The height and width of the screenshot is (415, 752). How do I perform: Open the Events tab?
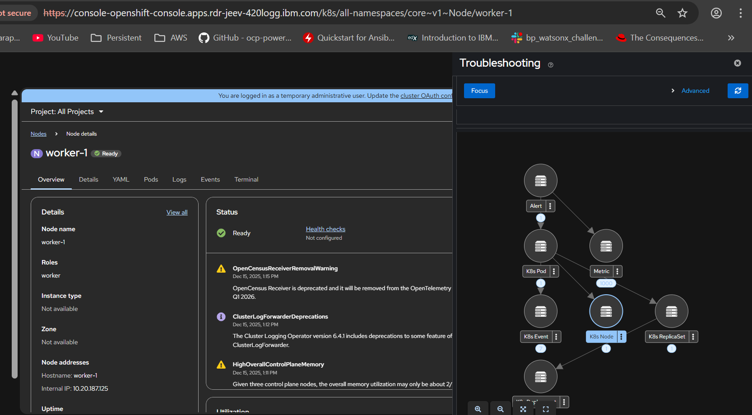(x=210, y=179)
